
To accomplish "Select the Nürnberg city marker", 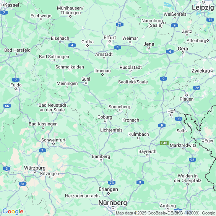I will click(x=113, y=208).
